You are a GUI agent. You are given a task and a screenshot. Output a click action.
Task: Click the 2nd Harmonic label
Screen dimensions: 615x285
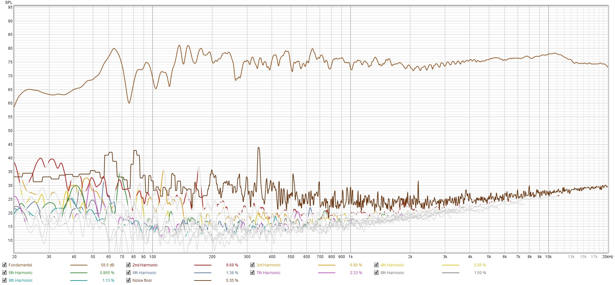tap(145, 265)
